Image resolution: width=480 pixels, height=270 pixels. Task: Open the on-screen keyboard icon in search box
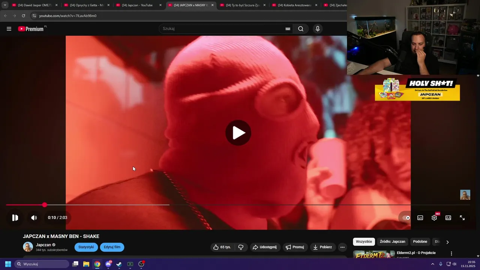pos(288,29)
